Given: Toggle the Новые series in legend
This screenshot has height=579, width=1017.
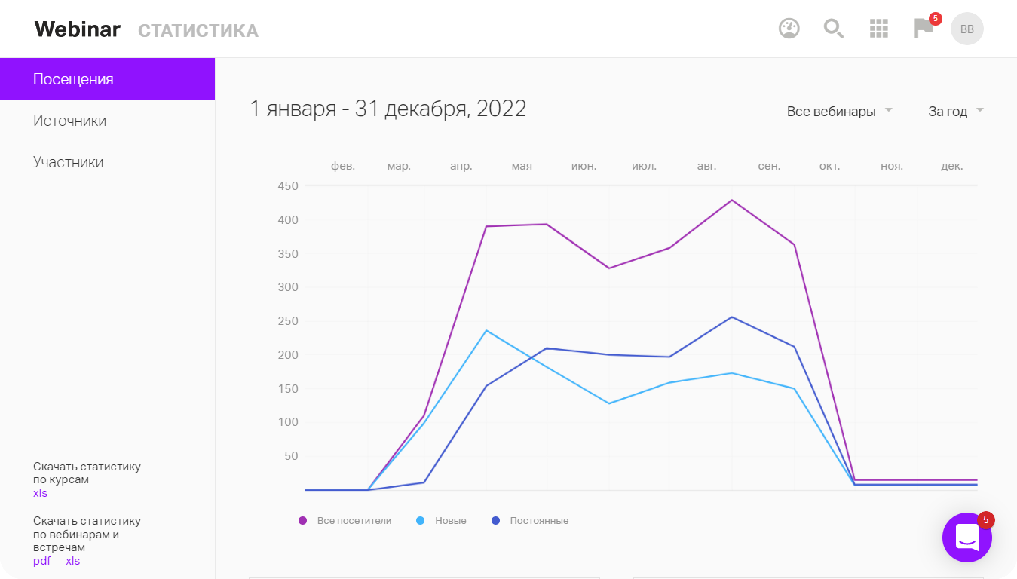Looking at the screenshot, I should click(450, 521).
